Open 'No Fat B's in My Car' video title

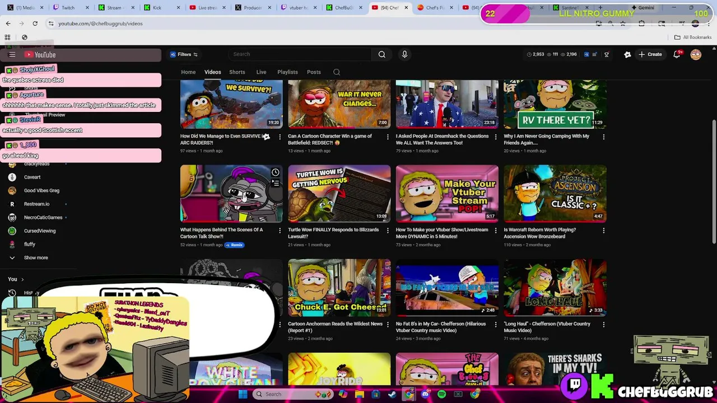tap(440, 327)
